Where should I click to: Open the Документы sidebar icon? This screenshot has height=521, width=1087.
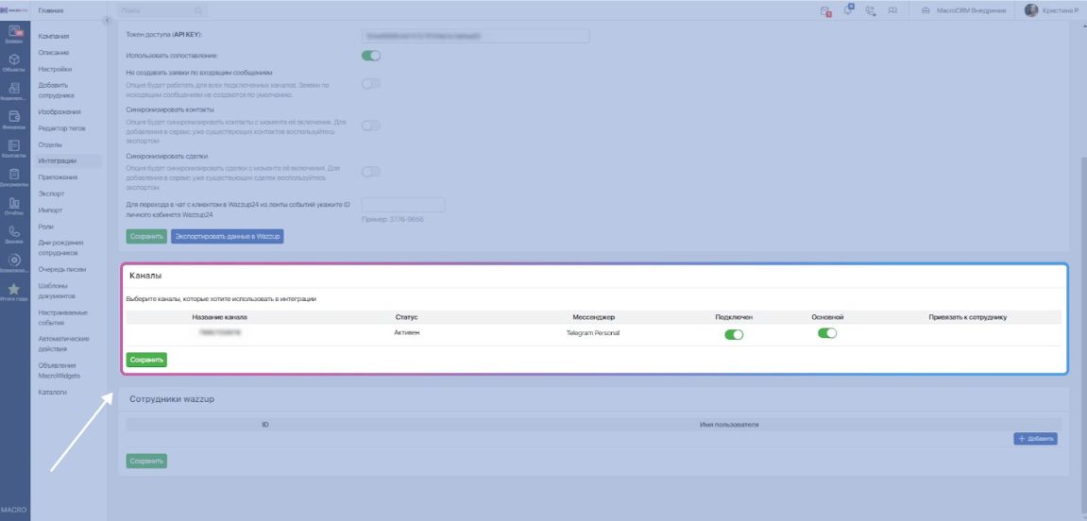[14, 177]
